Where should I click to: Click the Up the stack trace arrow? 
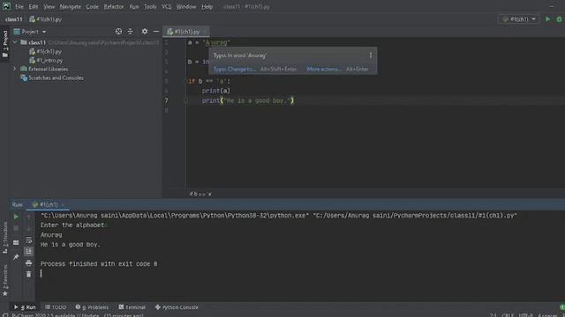28,217
